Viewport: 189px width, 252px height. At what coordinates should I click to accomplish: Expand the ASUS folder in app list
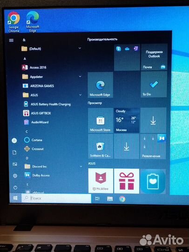point(52,95)
